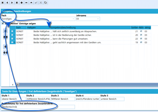Delete record with minus icon
The width and height of the screenshot is (158, 112).
[x=26, y=2]
